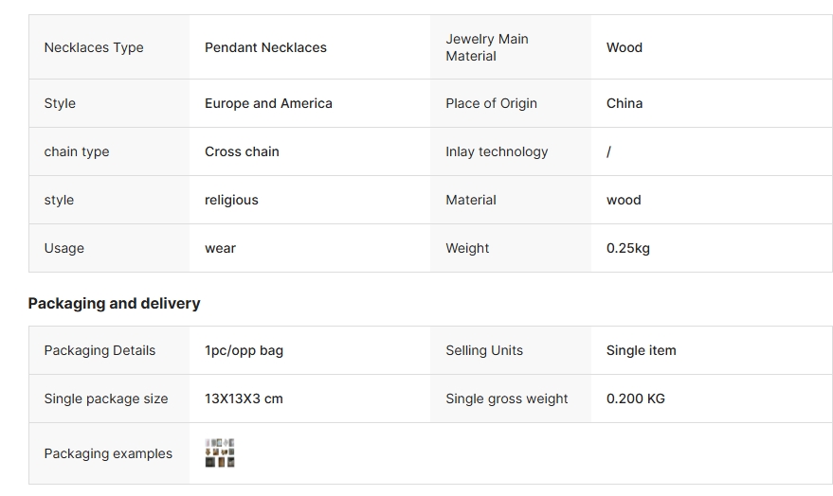Viewport: 833px width, 496px height.
Task: Click the Inlay technology label
Action: tap(497, 151)
